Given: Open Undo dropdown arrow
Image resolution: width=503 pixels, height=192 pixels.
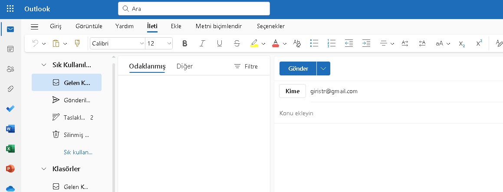Looking at the screenshot, I should point(44,44).
